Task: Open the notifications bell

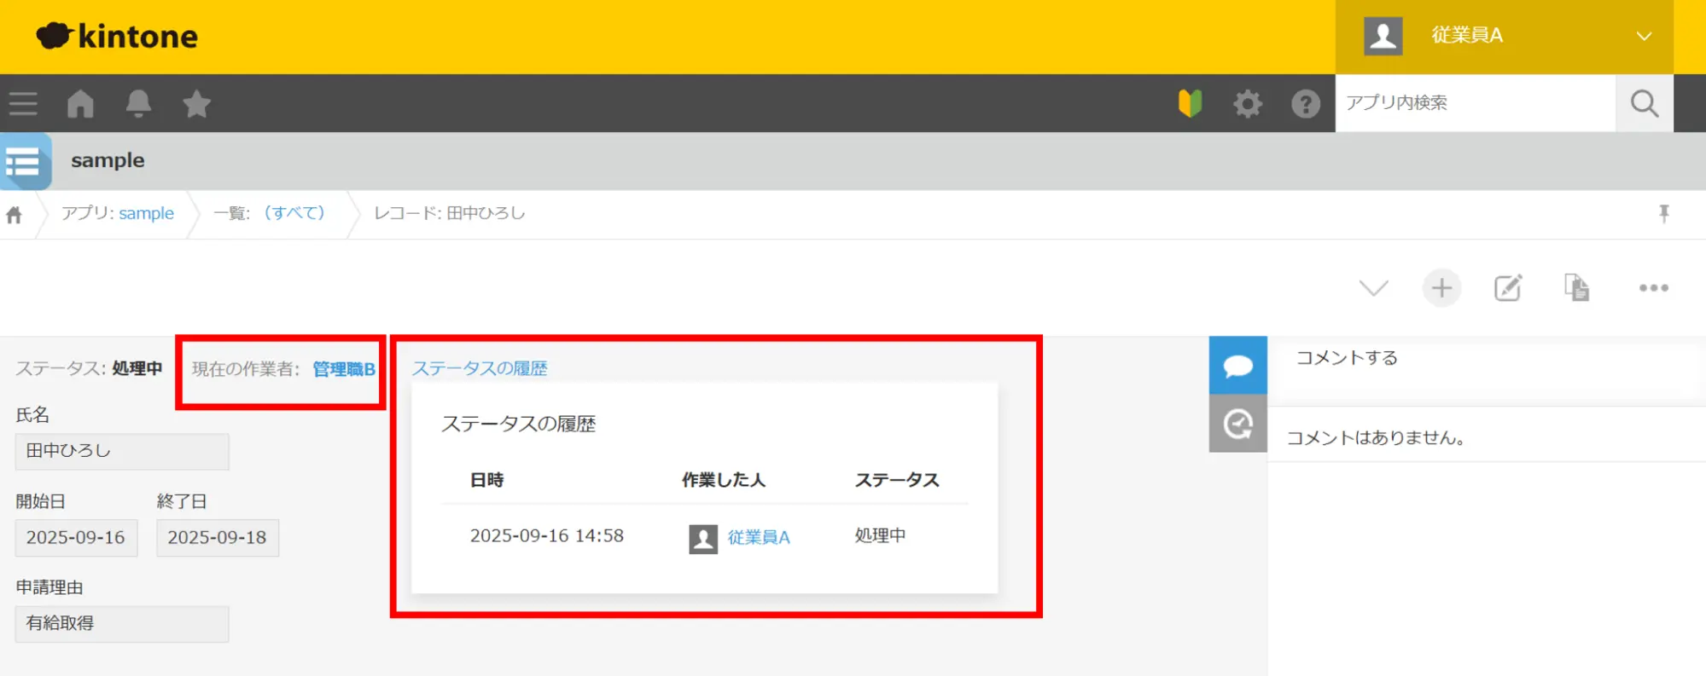Action: click(x=138, y=104)
